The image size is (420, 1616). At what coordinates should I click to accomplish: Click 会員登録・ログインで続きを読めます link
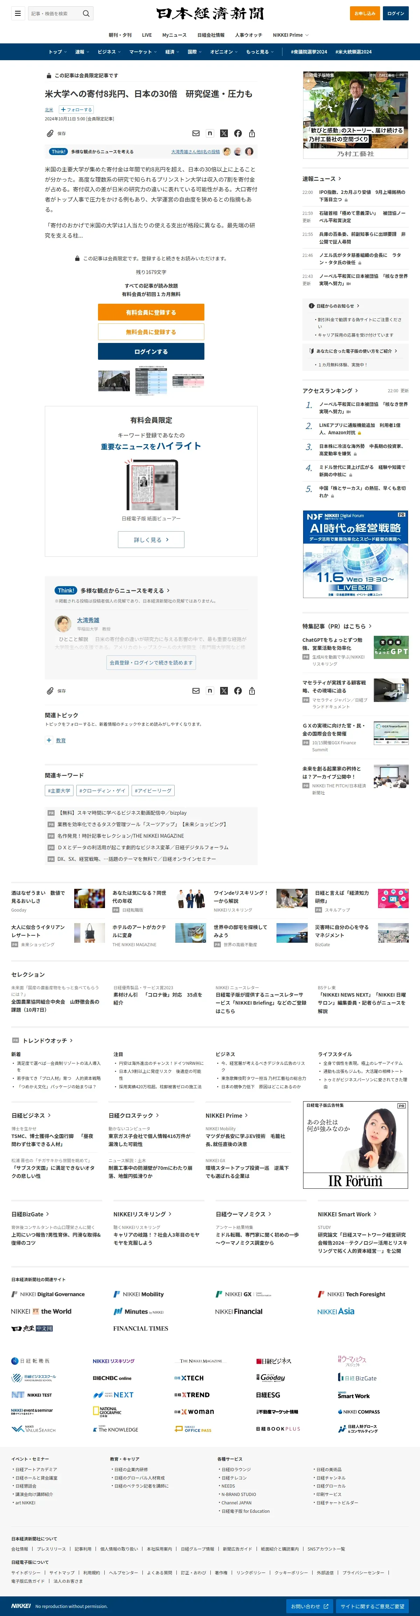pyautogui.click(x=151, y=662)
